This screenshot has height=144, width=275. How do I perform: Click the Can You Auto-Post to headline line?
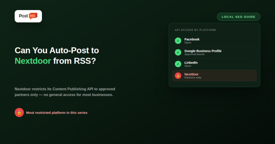(x=57, y=50)
